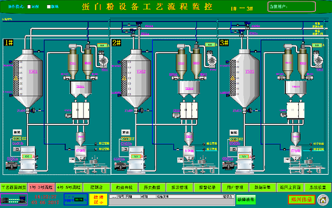Click the 当前用户 current user field
The width and height of the screenshot is (332, 208).
(x=292, y=7)
